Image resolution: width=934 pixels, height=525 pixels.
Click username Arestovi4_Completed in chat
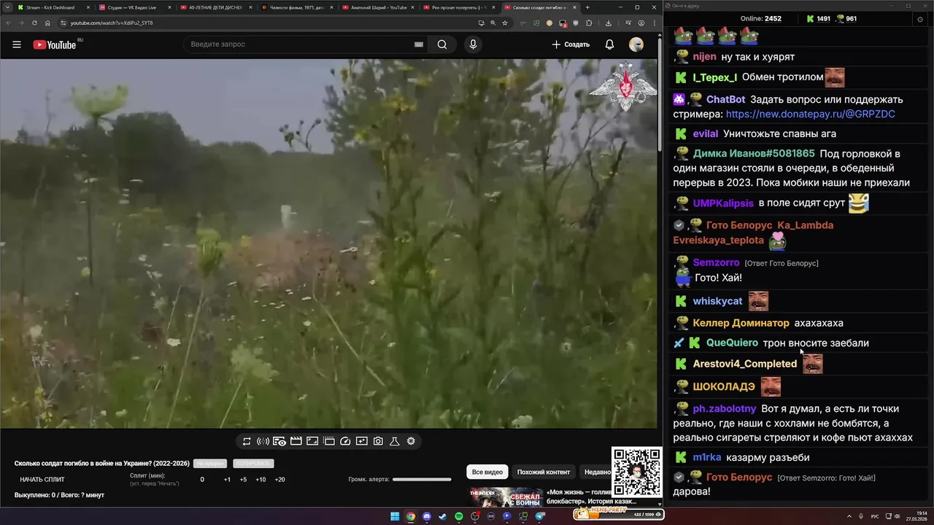(745, 364)
